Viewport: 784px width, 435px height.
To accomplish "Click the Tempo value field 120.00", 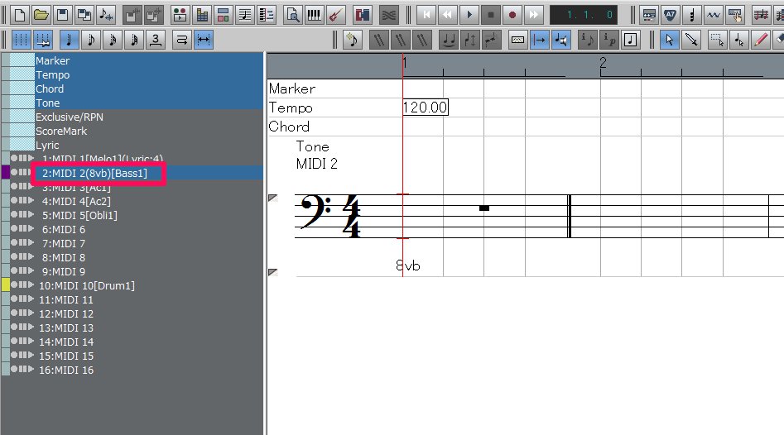I will pyautogui.click(x=425, y=108).
